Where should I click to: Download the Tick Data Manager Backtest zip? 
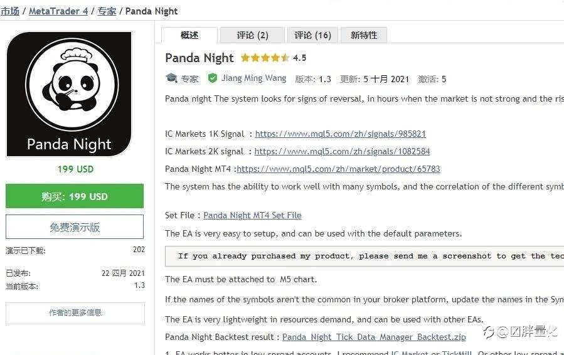pyautogui.click(x=374, y=337)
